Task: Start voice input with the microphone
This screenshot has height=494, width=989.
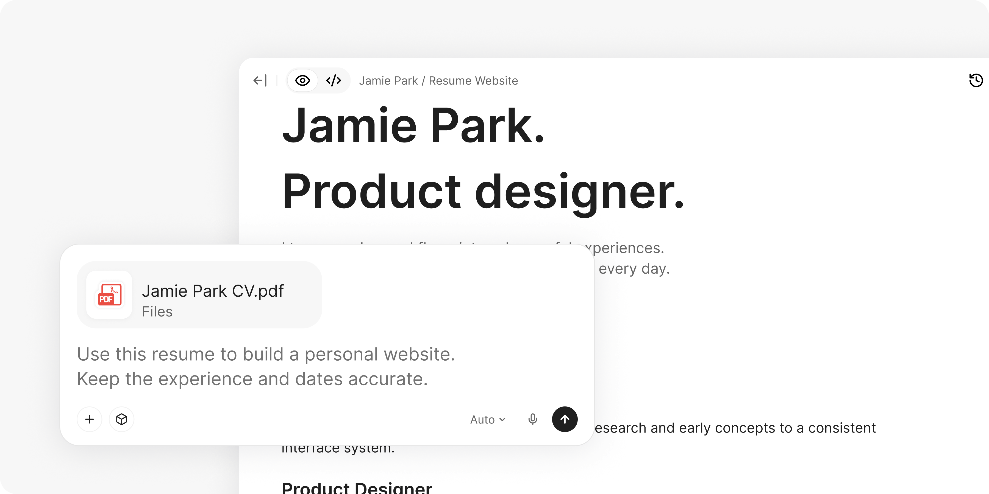Action: point(532,419)
